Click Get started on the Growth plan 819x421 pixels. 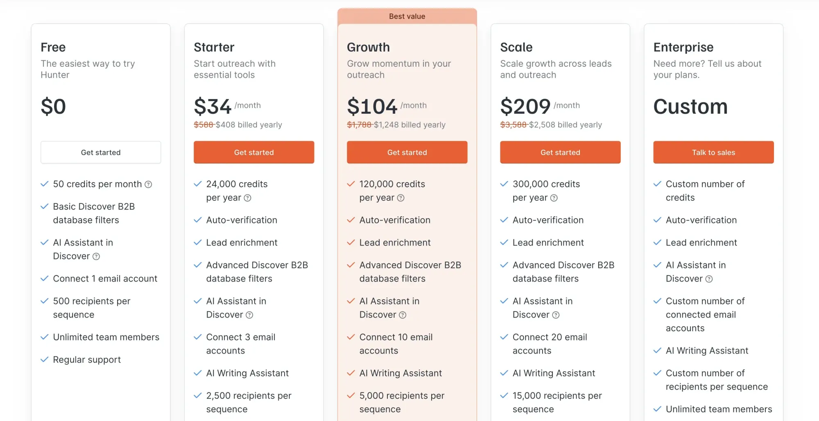(x=407, y=152)
